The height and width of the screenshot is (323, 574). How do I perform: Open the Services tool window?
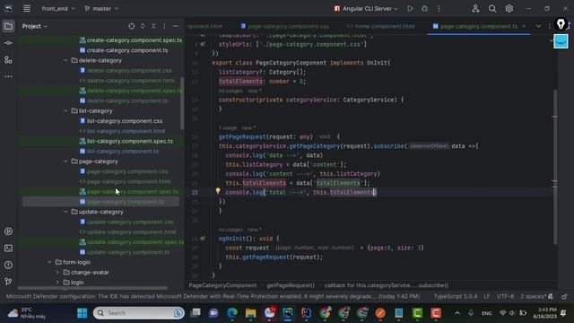[8, 231]
